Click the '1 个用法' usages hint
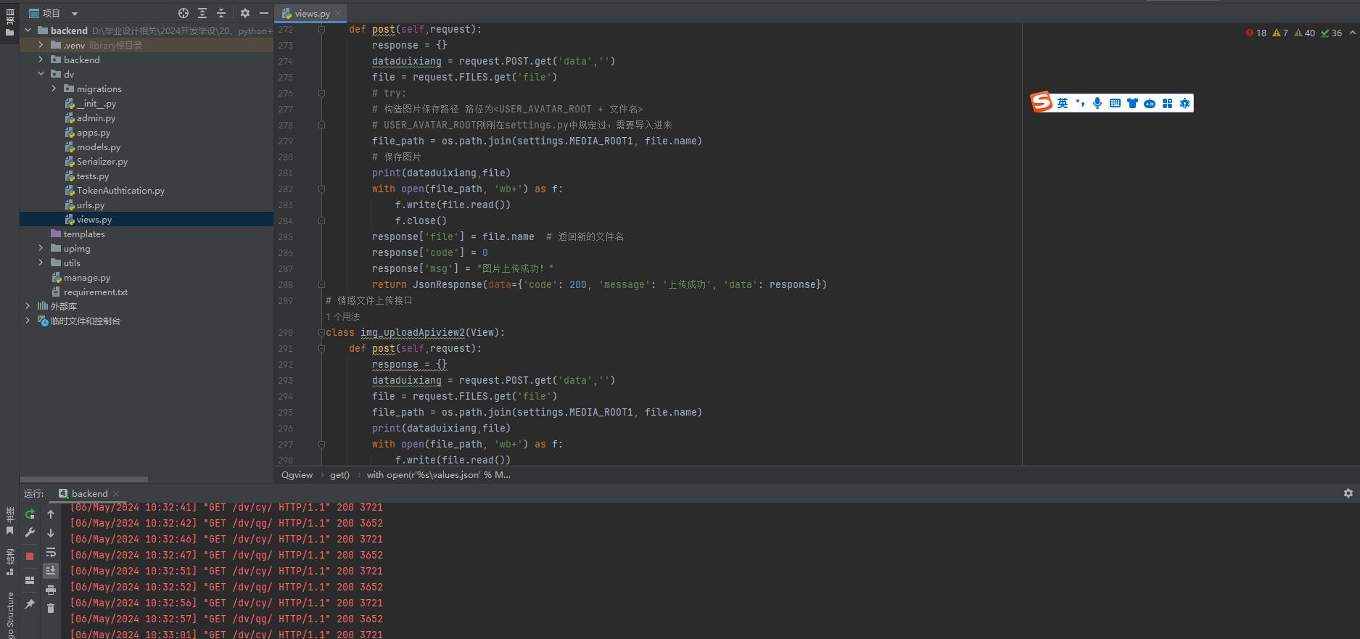 (x=343, y=316)
